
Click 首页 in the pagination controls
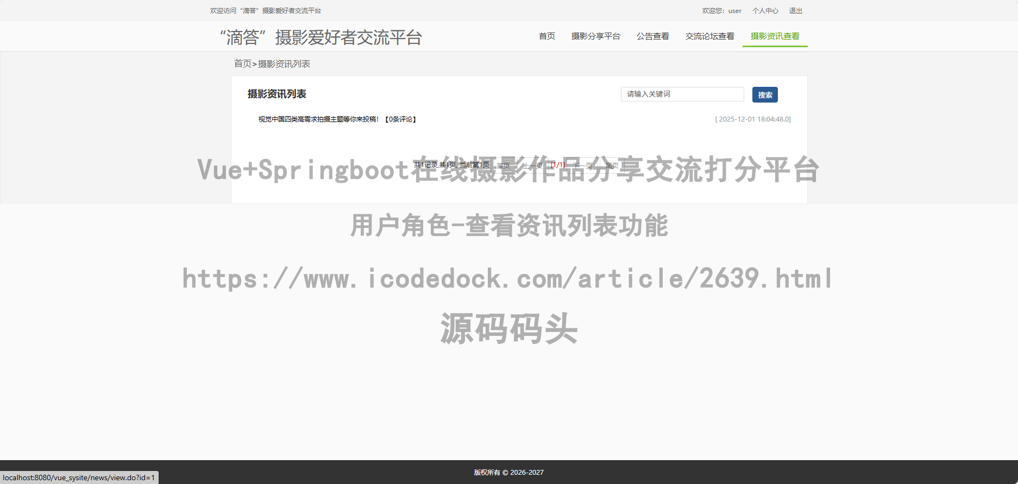(x=503, y=165)
